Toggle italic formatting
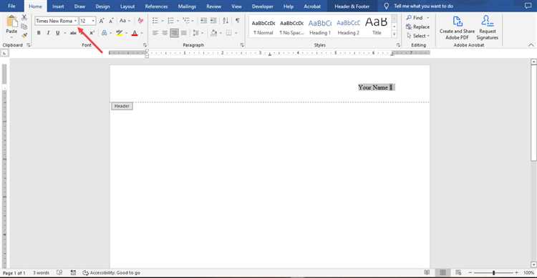The height and width of the screenshot is (278, 537). (x=48, y=33)
